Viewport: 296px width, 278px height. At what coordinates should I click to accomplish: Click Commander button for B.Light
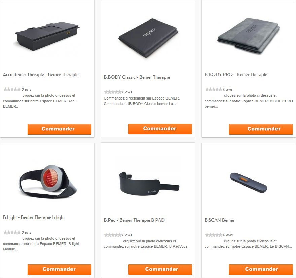60,269
